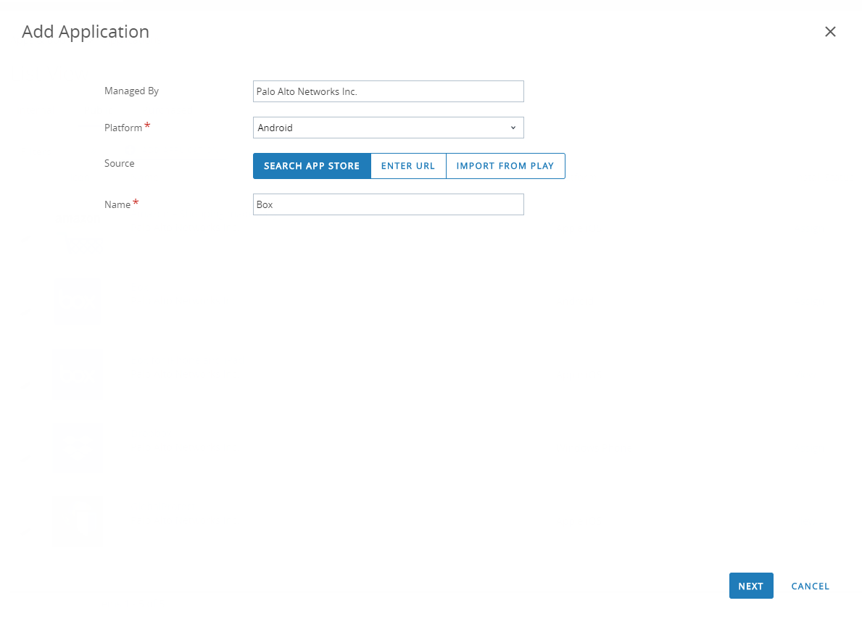The height and width of the screenshot is (619, 862).
Task: Click the red asterisk beside Name
Action: (x=136, y=203)
